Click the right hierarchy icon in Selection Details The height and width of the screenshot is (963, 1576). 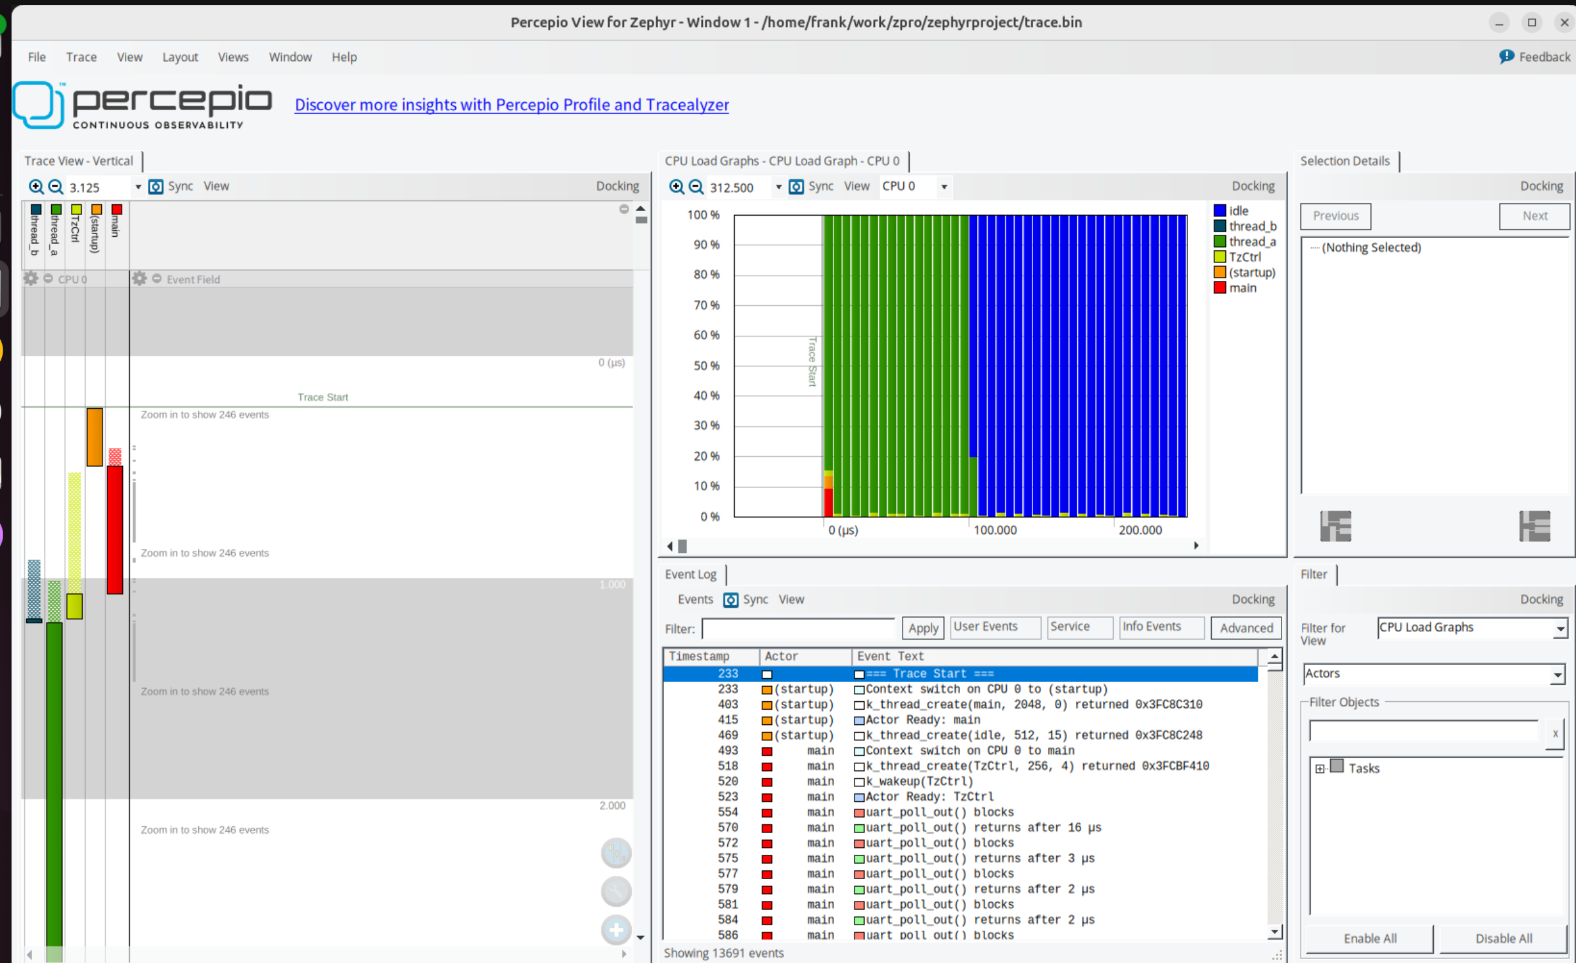pyautogui.click(x=1534, y=527)
